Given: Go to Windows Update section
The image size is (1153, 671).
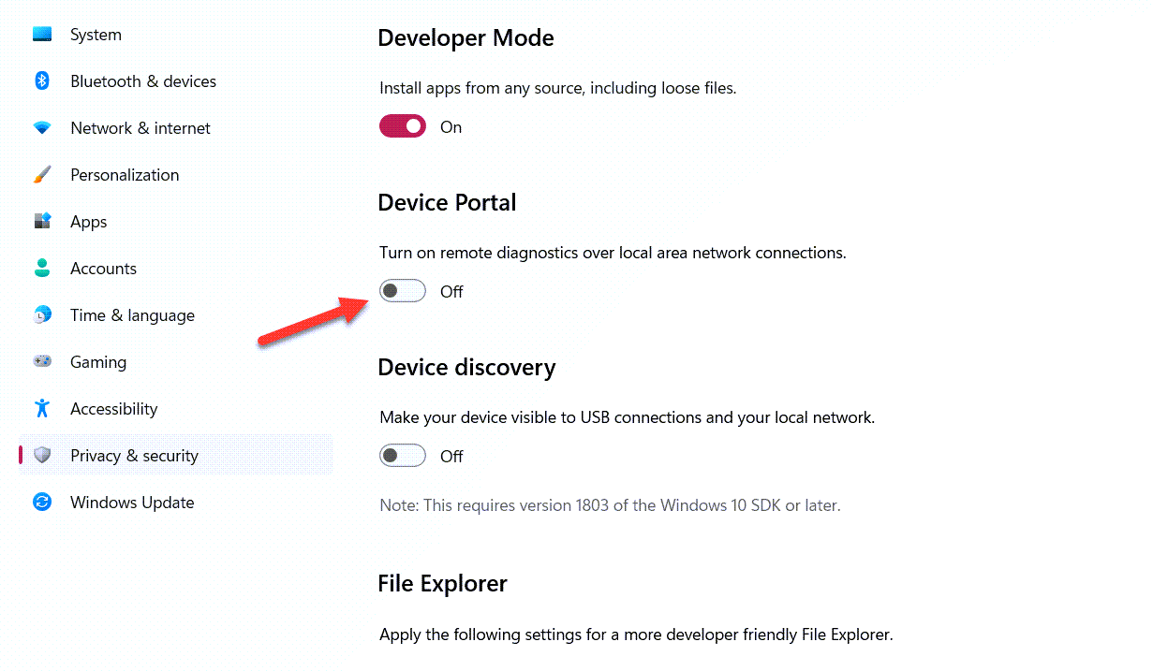Looking at the screenshot, I should point(132,503).
